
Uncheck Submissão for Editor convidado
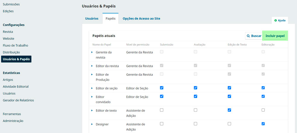coord(162,96)
